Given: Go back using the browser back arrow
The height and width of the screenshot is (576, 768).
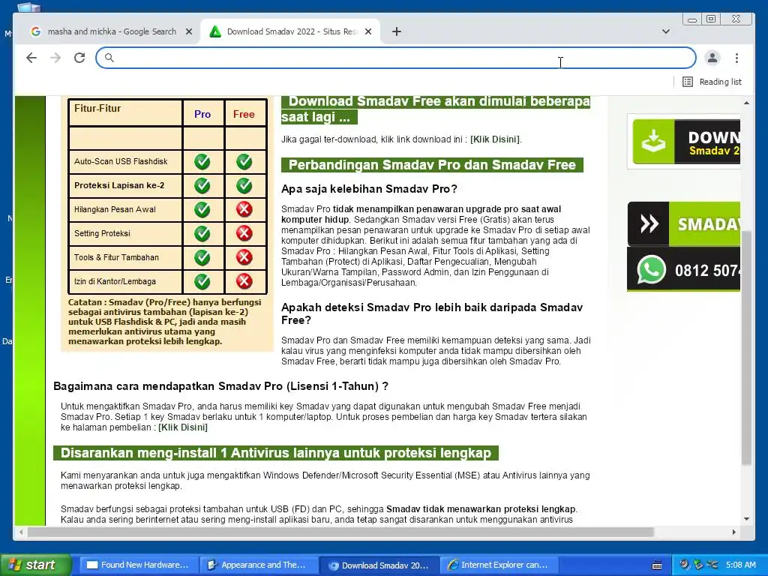Looking at the screenshot, I should (x=31, y=58).
